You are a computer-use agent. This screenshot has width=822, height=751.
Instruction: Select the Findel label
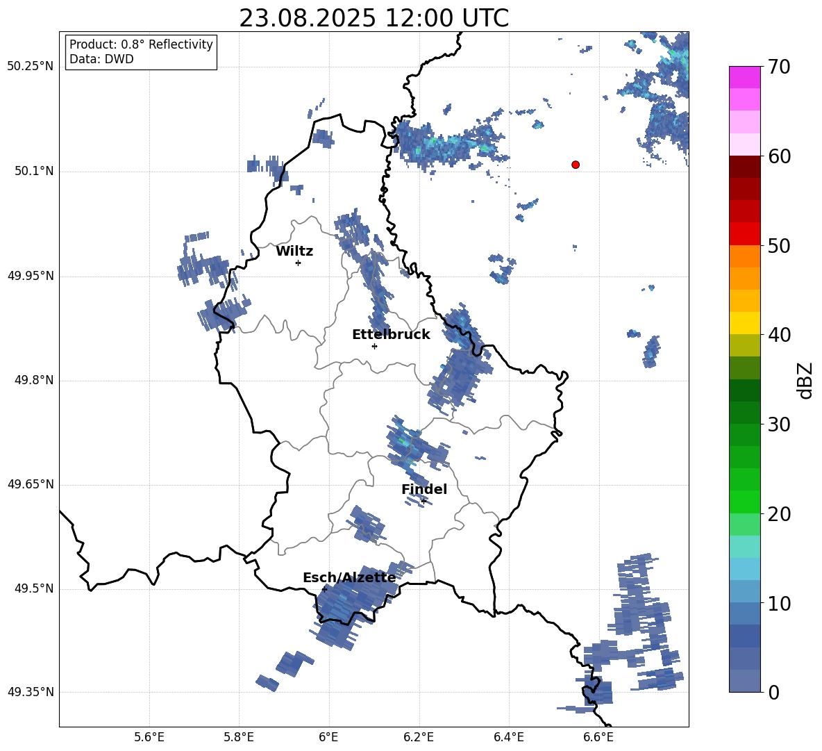pos(424,489)
